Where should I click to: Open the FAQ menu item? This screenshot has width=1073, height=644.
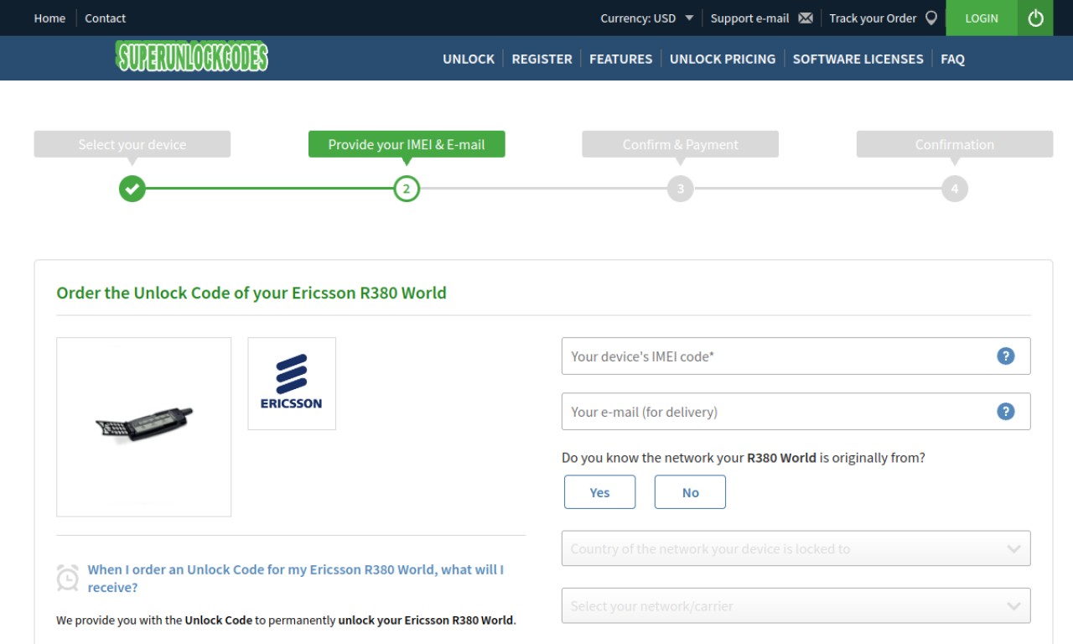[952, 59]
